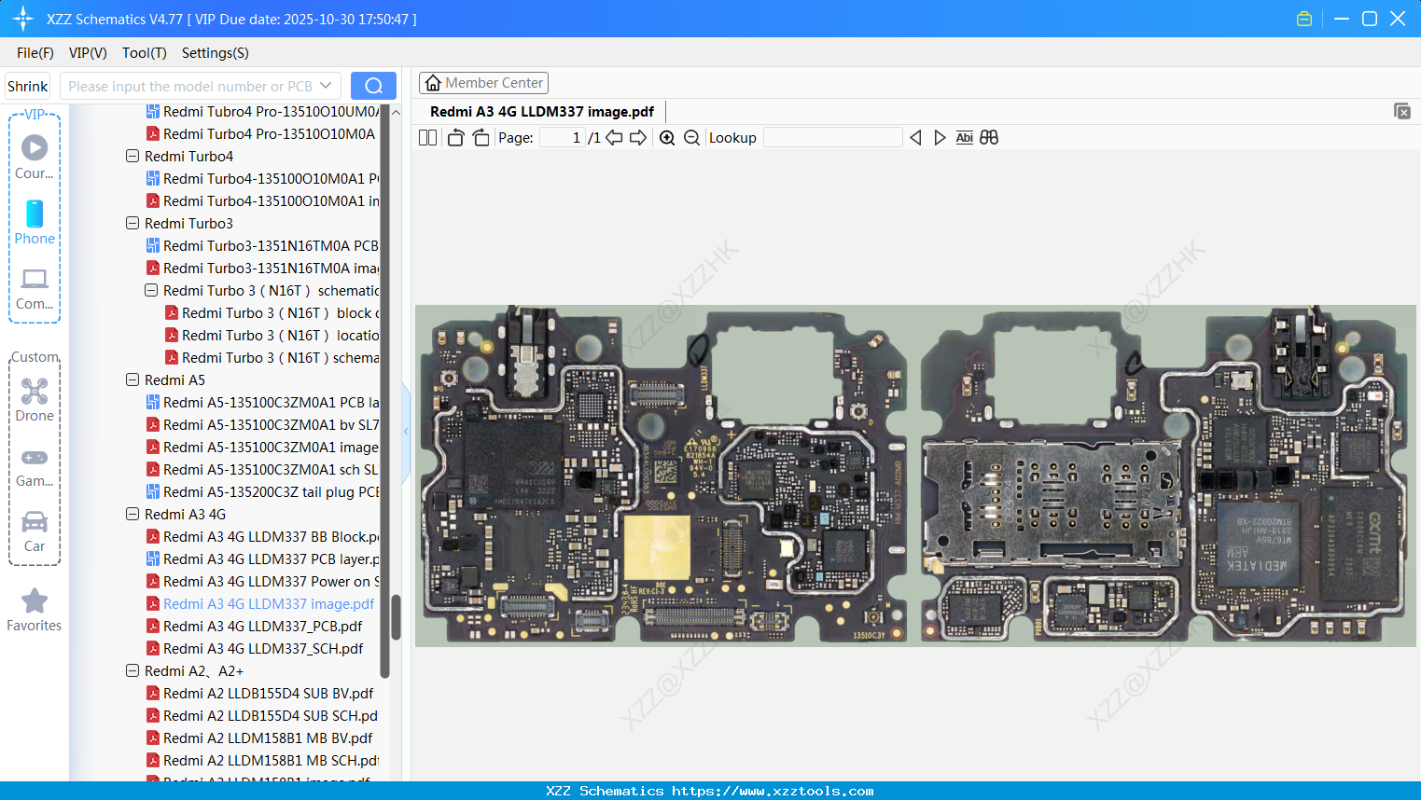
Task: Open the Settings(S) menu
Action: [215, 53]
